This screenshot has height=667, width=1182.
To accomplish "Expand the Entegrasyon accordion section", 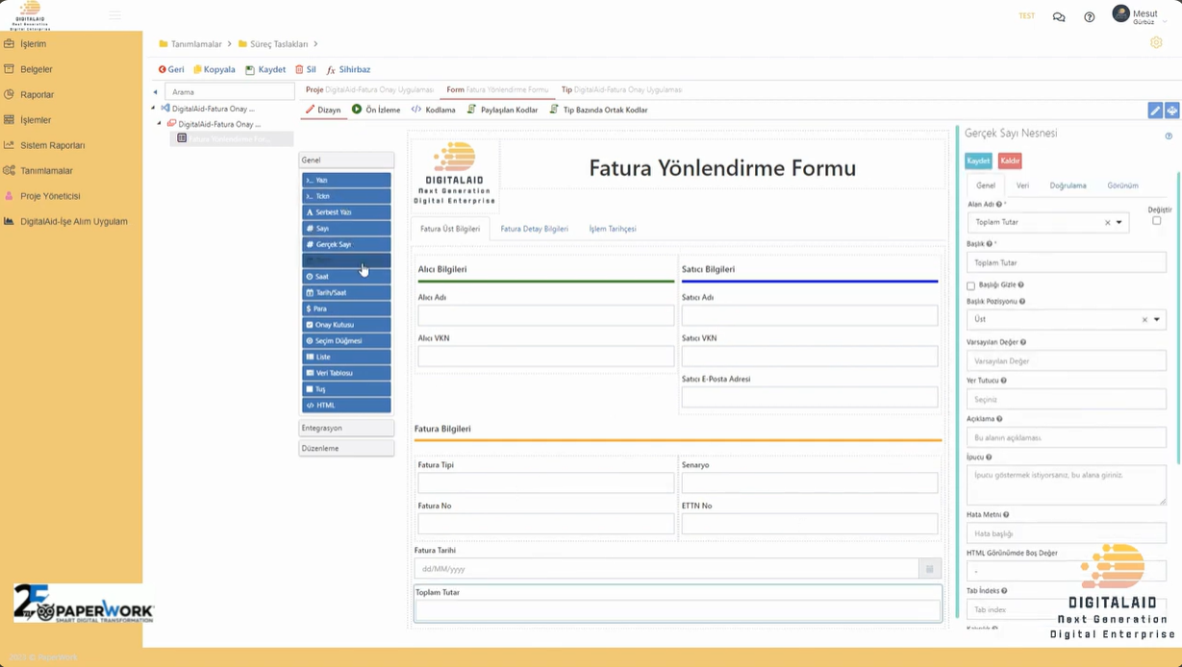I will point(345,428).
